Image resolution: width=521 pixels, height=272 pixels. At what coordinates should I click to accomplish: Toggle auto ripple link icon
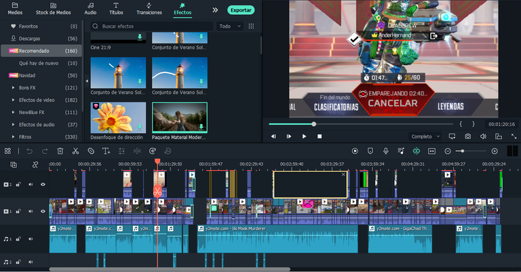pos(35,165)
